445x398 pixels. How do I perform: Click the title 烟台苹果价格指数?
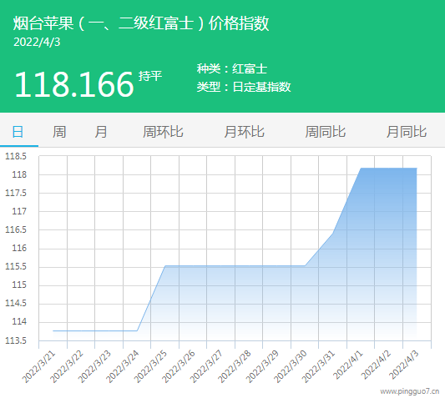coord(141,23)
